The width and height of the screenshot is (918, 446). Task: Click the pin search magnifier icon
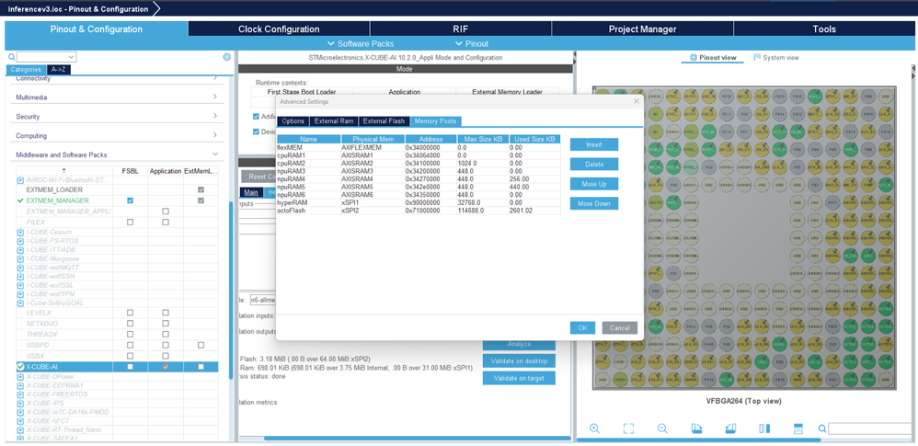[x=822, y=429]
